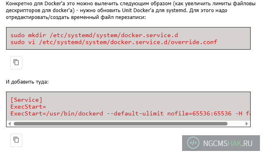Open the NGCMSHAK.RU logo link
This screenshot has width=264, height=155.
point(221,143)
